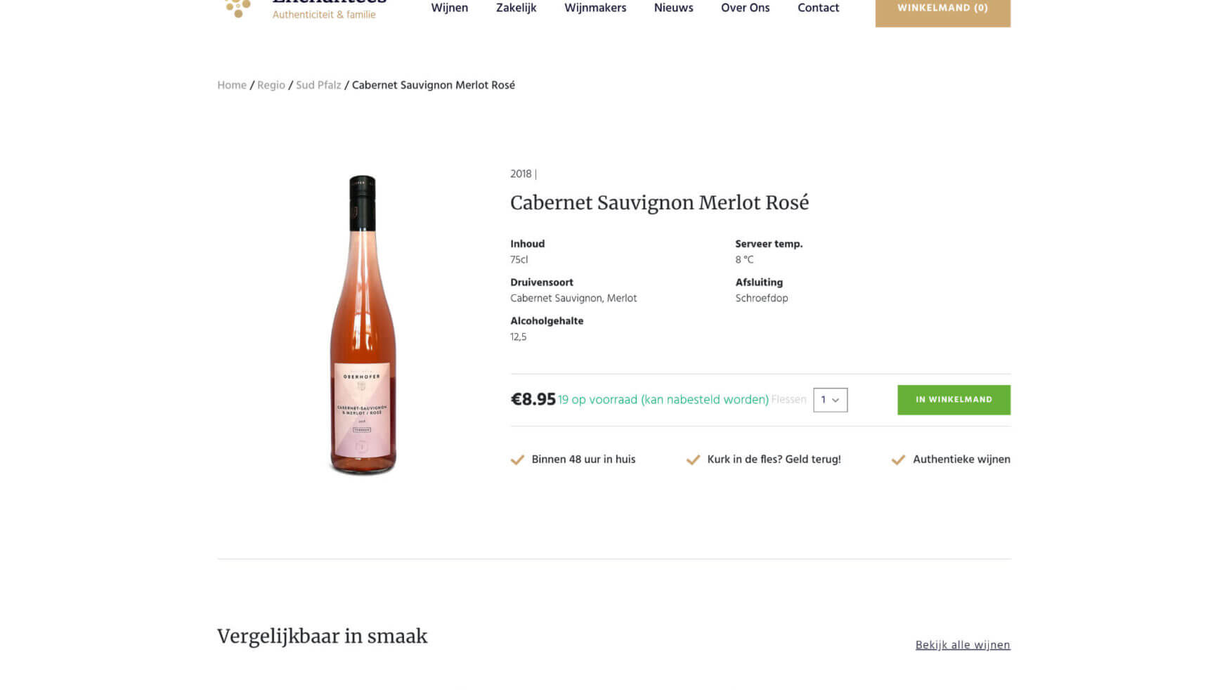Open the Winkelmand cart
This screenshot has width=1227, height=690.
(942, 8)
